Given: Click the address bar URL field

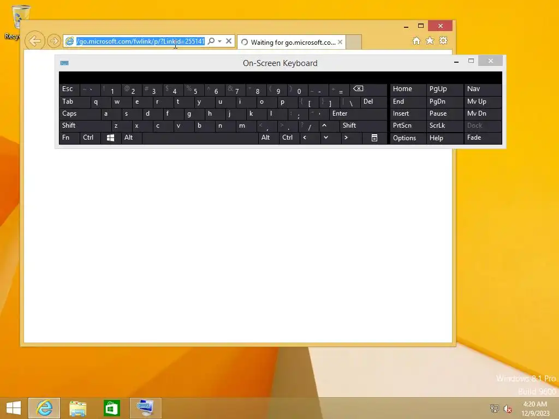Looking at the screenshot, I should point(140,41).
